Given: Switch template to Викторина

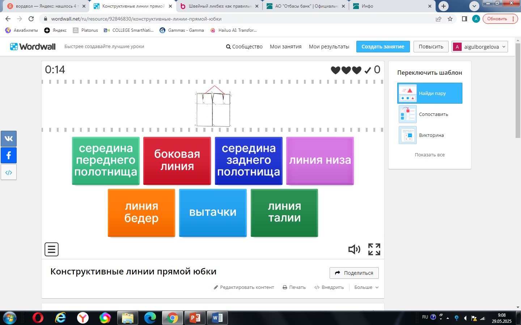Looking at the screenshot, I should pos(430,135).
